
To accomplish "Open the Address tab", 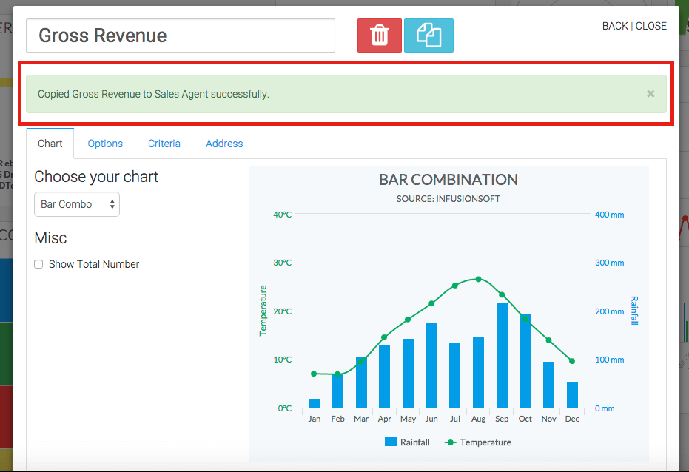I will [224, 144].
